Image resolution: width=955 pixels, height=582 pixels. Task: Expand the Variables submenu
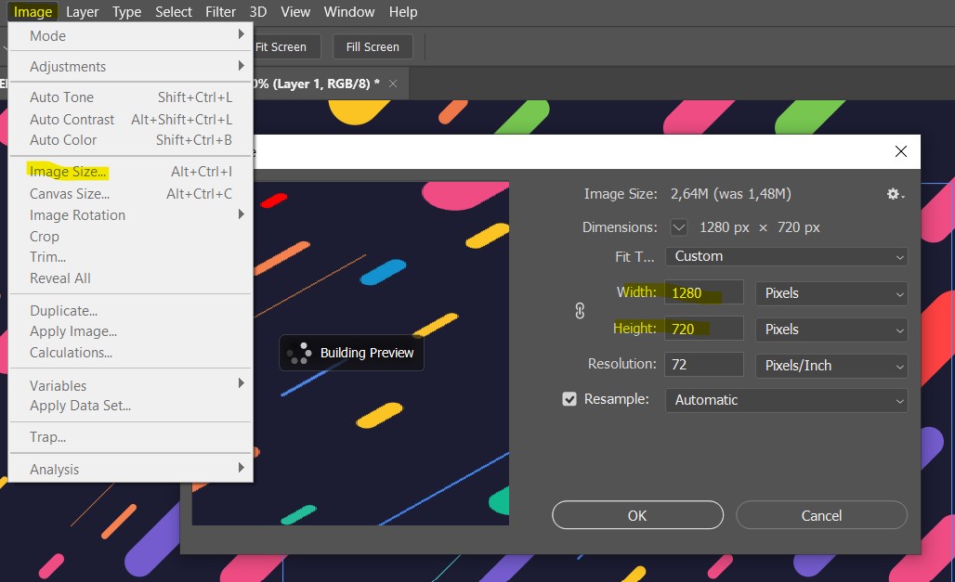[x=130, y=385]
